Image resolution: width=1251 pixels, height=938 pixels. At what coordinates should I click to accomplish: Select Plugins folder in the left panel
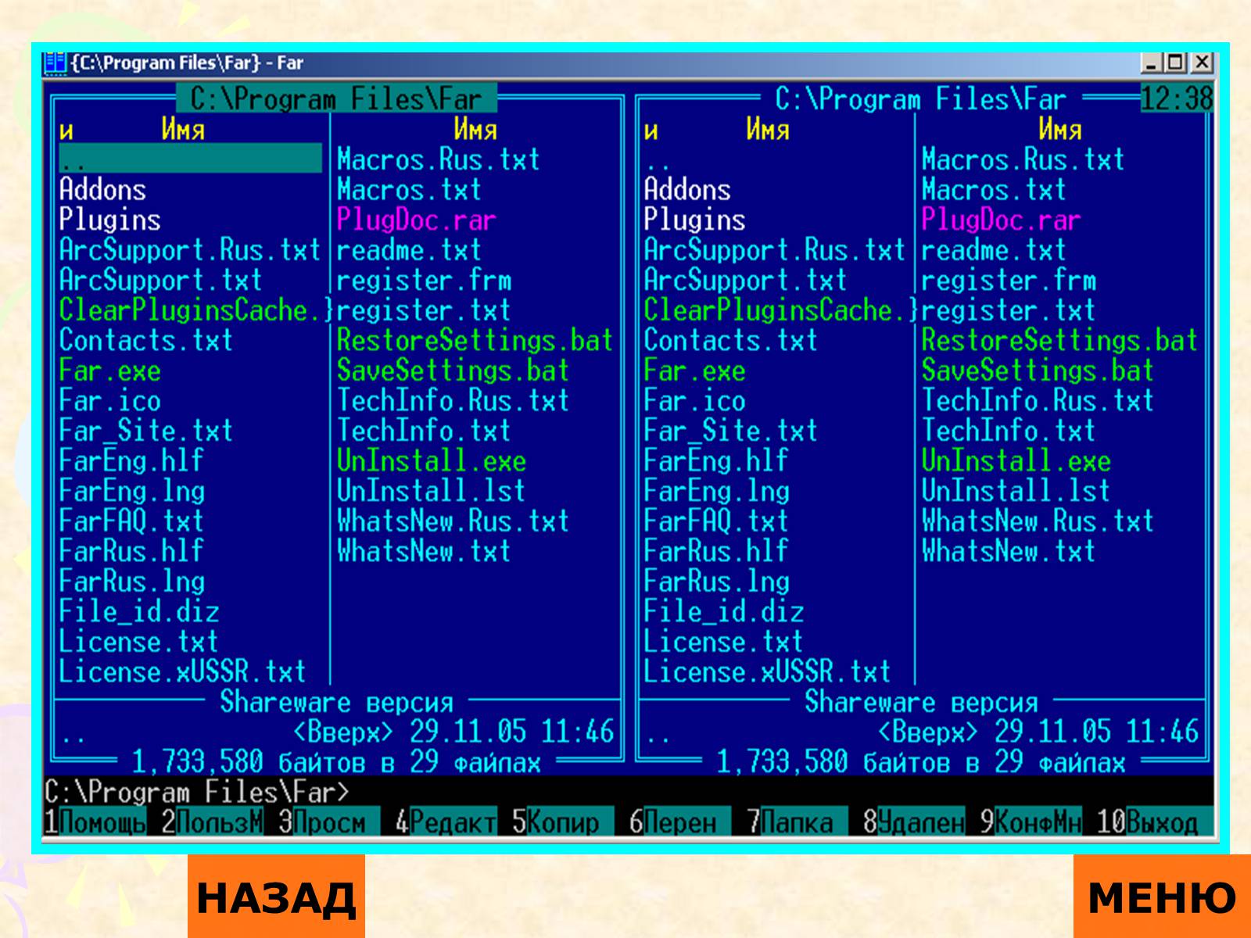[109, 220]
